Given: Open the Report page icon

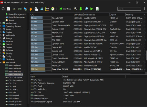Looking at the screenshot, I should [8, 9].
